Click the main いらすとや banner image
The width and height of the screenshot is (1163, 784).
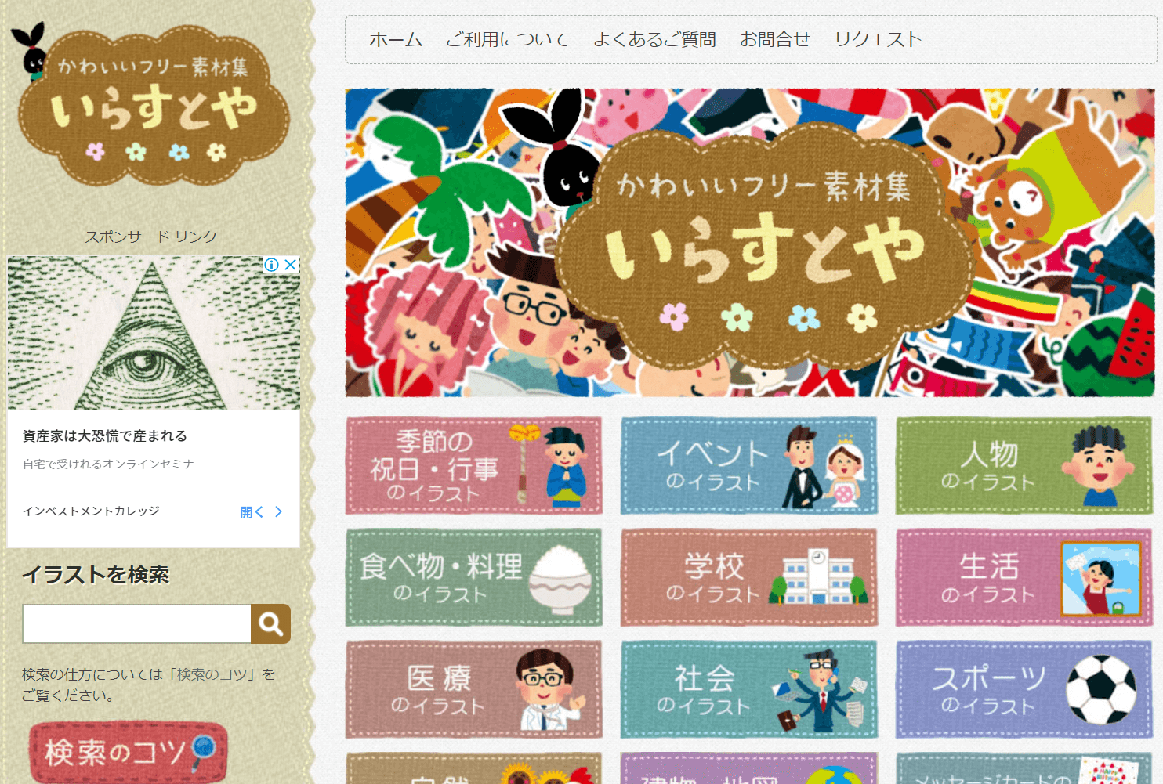click(750, 242)
